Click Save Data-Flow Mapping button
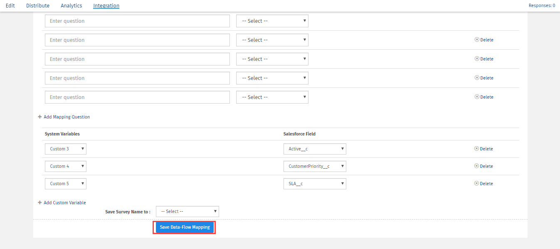 (x=185, y=227)
